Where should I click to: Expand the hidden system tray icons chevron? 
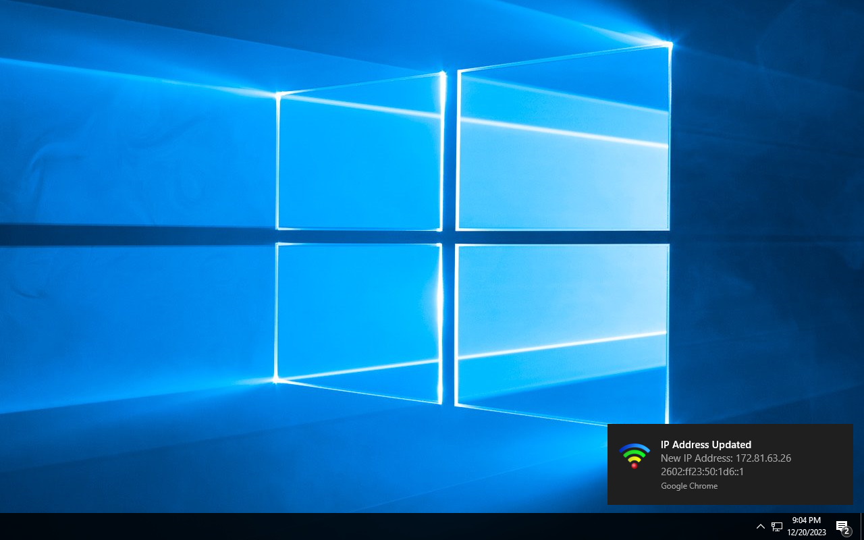click(760, 526)
